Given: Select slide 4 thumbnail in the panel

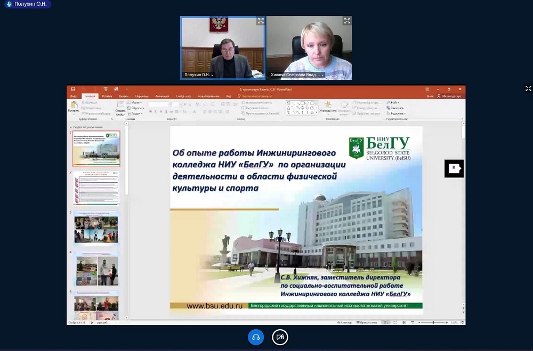Looking at the screenshot, I should (x=96, y=268).
